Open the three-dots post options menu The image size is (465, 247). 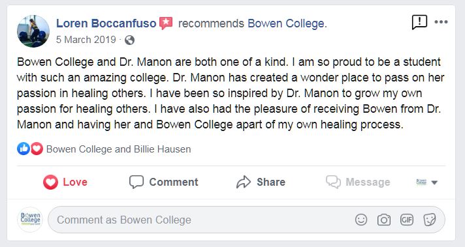click(x=441, y=22)
